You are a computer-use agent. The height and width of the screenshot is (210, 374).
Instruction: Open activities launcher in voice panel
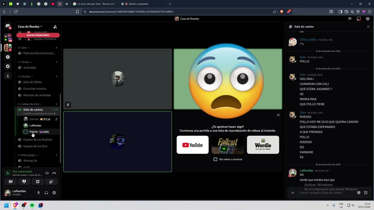(x=38, y=181)
